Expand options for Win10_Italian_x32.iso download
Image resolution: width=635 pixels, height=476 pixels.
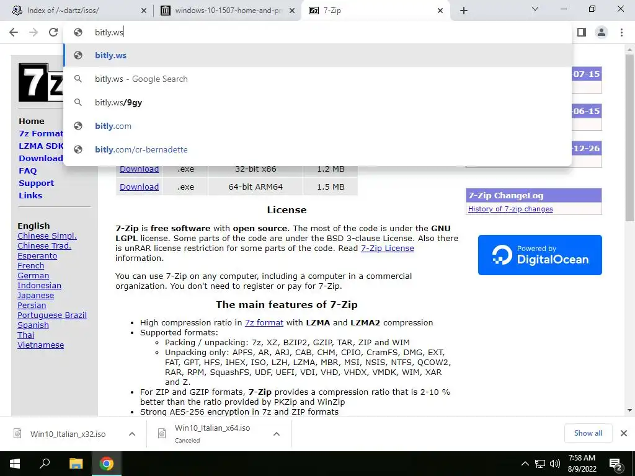pos(132,434)
